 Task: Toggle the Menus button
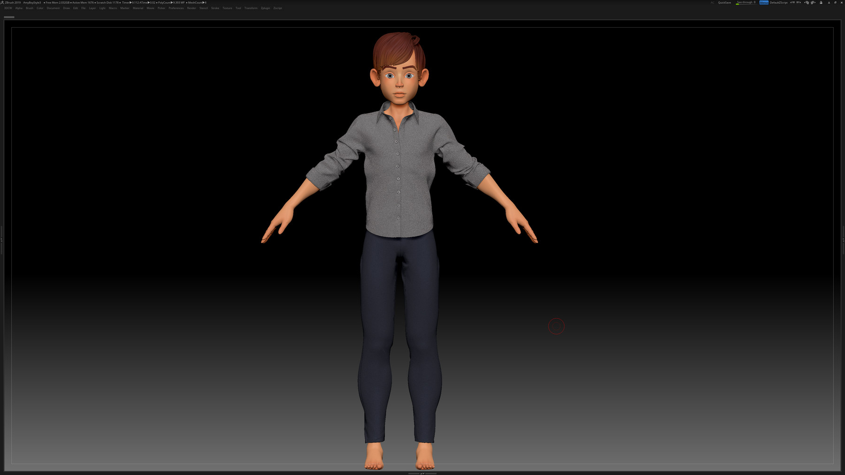(x=764, y=2)
